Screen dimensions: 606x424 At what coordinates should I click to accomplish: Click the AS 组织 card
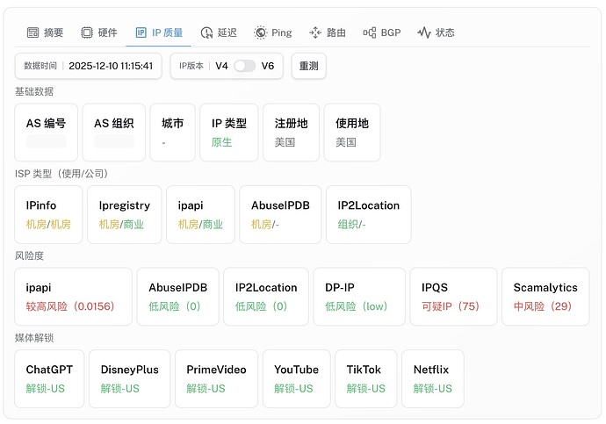pyautogui.click(x=113, y=133)
